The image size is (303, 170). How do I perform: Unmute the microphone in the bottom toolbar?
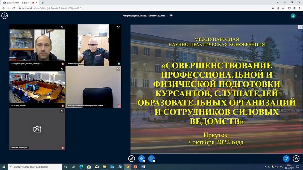132,158
